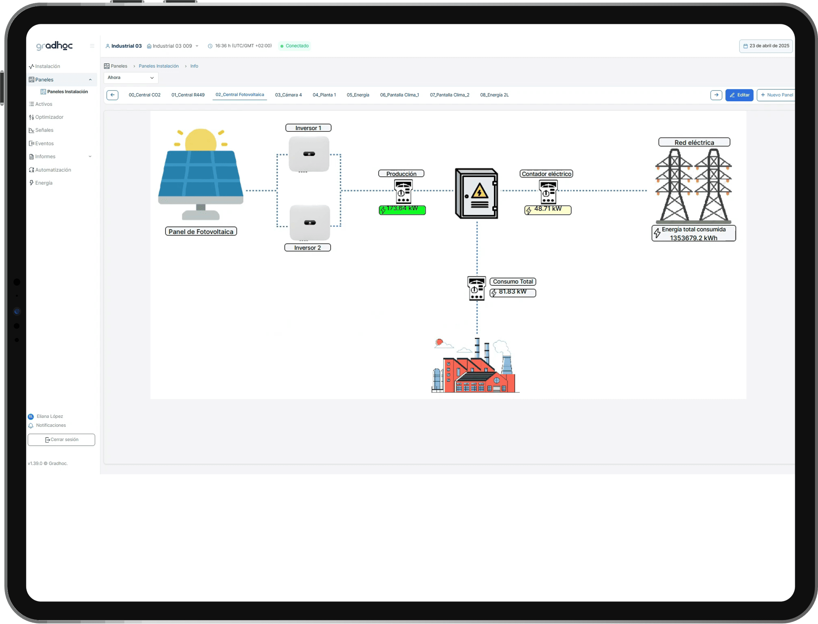
Task: Click the Automatización icon
Action: coord(32,170)
